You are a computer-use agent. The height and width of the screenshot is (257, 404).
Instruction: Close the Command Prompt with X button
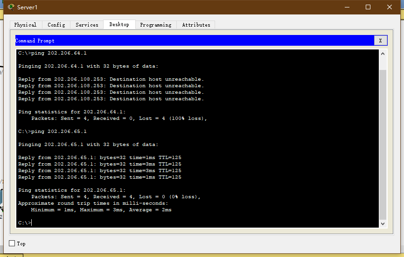tap(380, 41)
